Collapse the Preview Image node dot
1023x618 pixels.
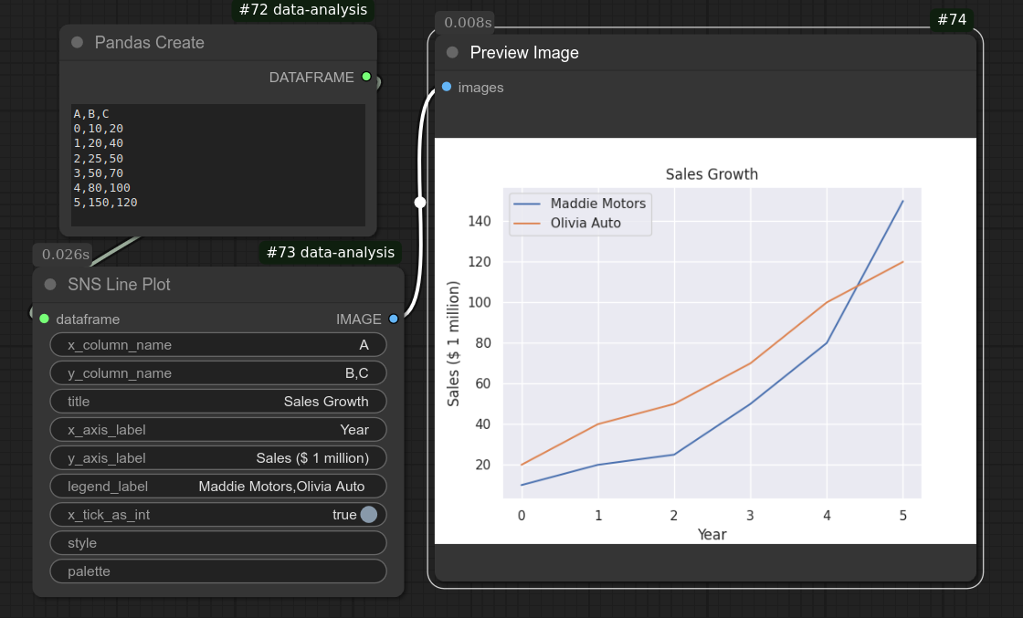(x=452, y=52)
